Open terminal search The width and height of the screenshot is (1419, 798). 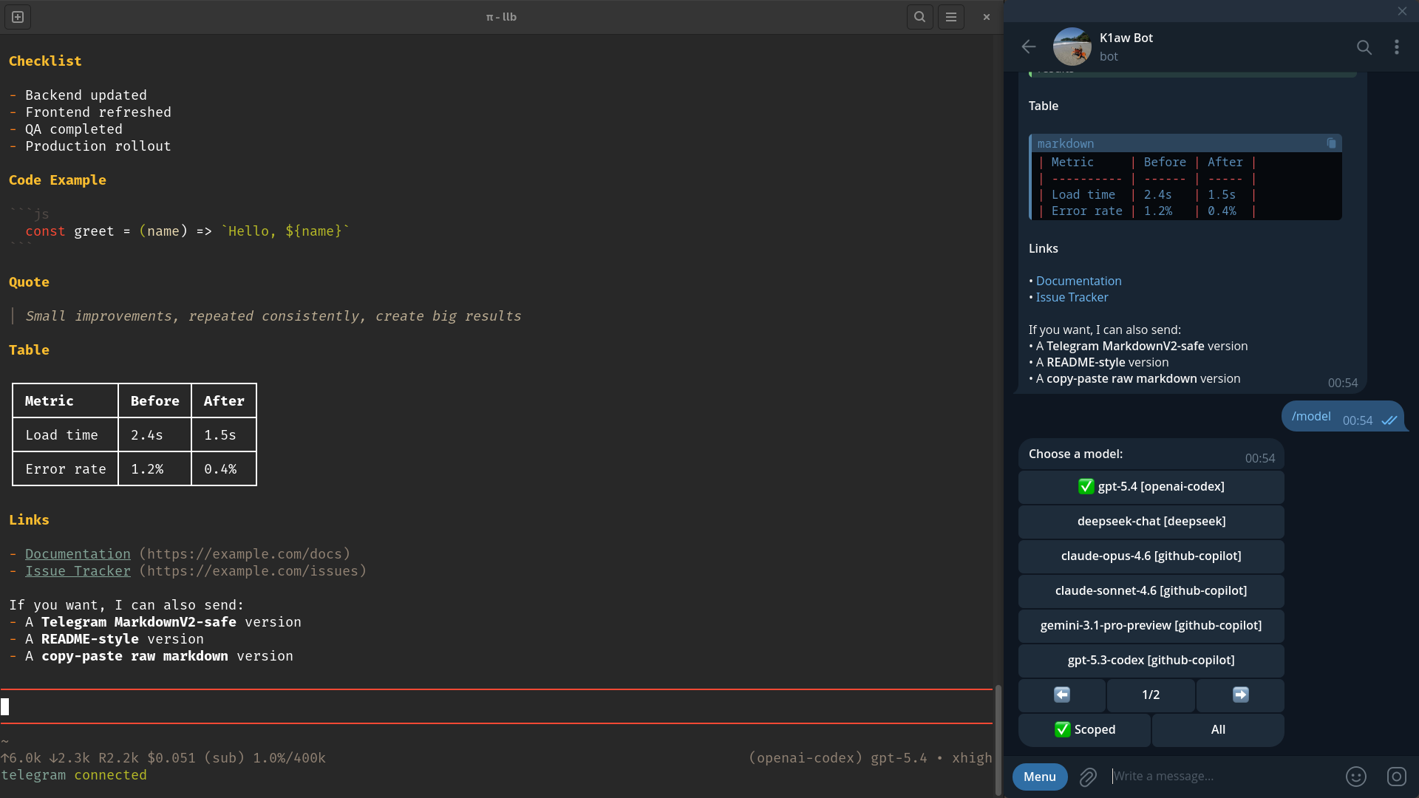click(x=919, y=16)
